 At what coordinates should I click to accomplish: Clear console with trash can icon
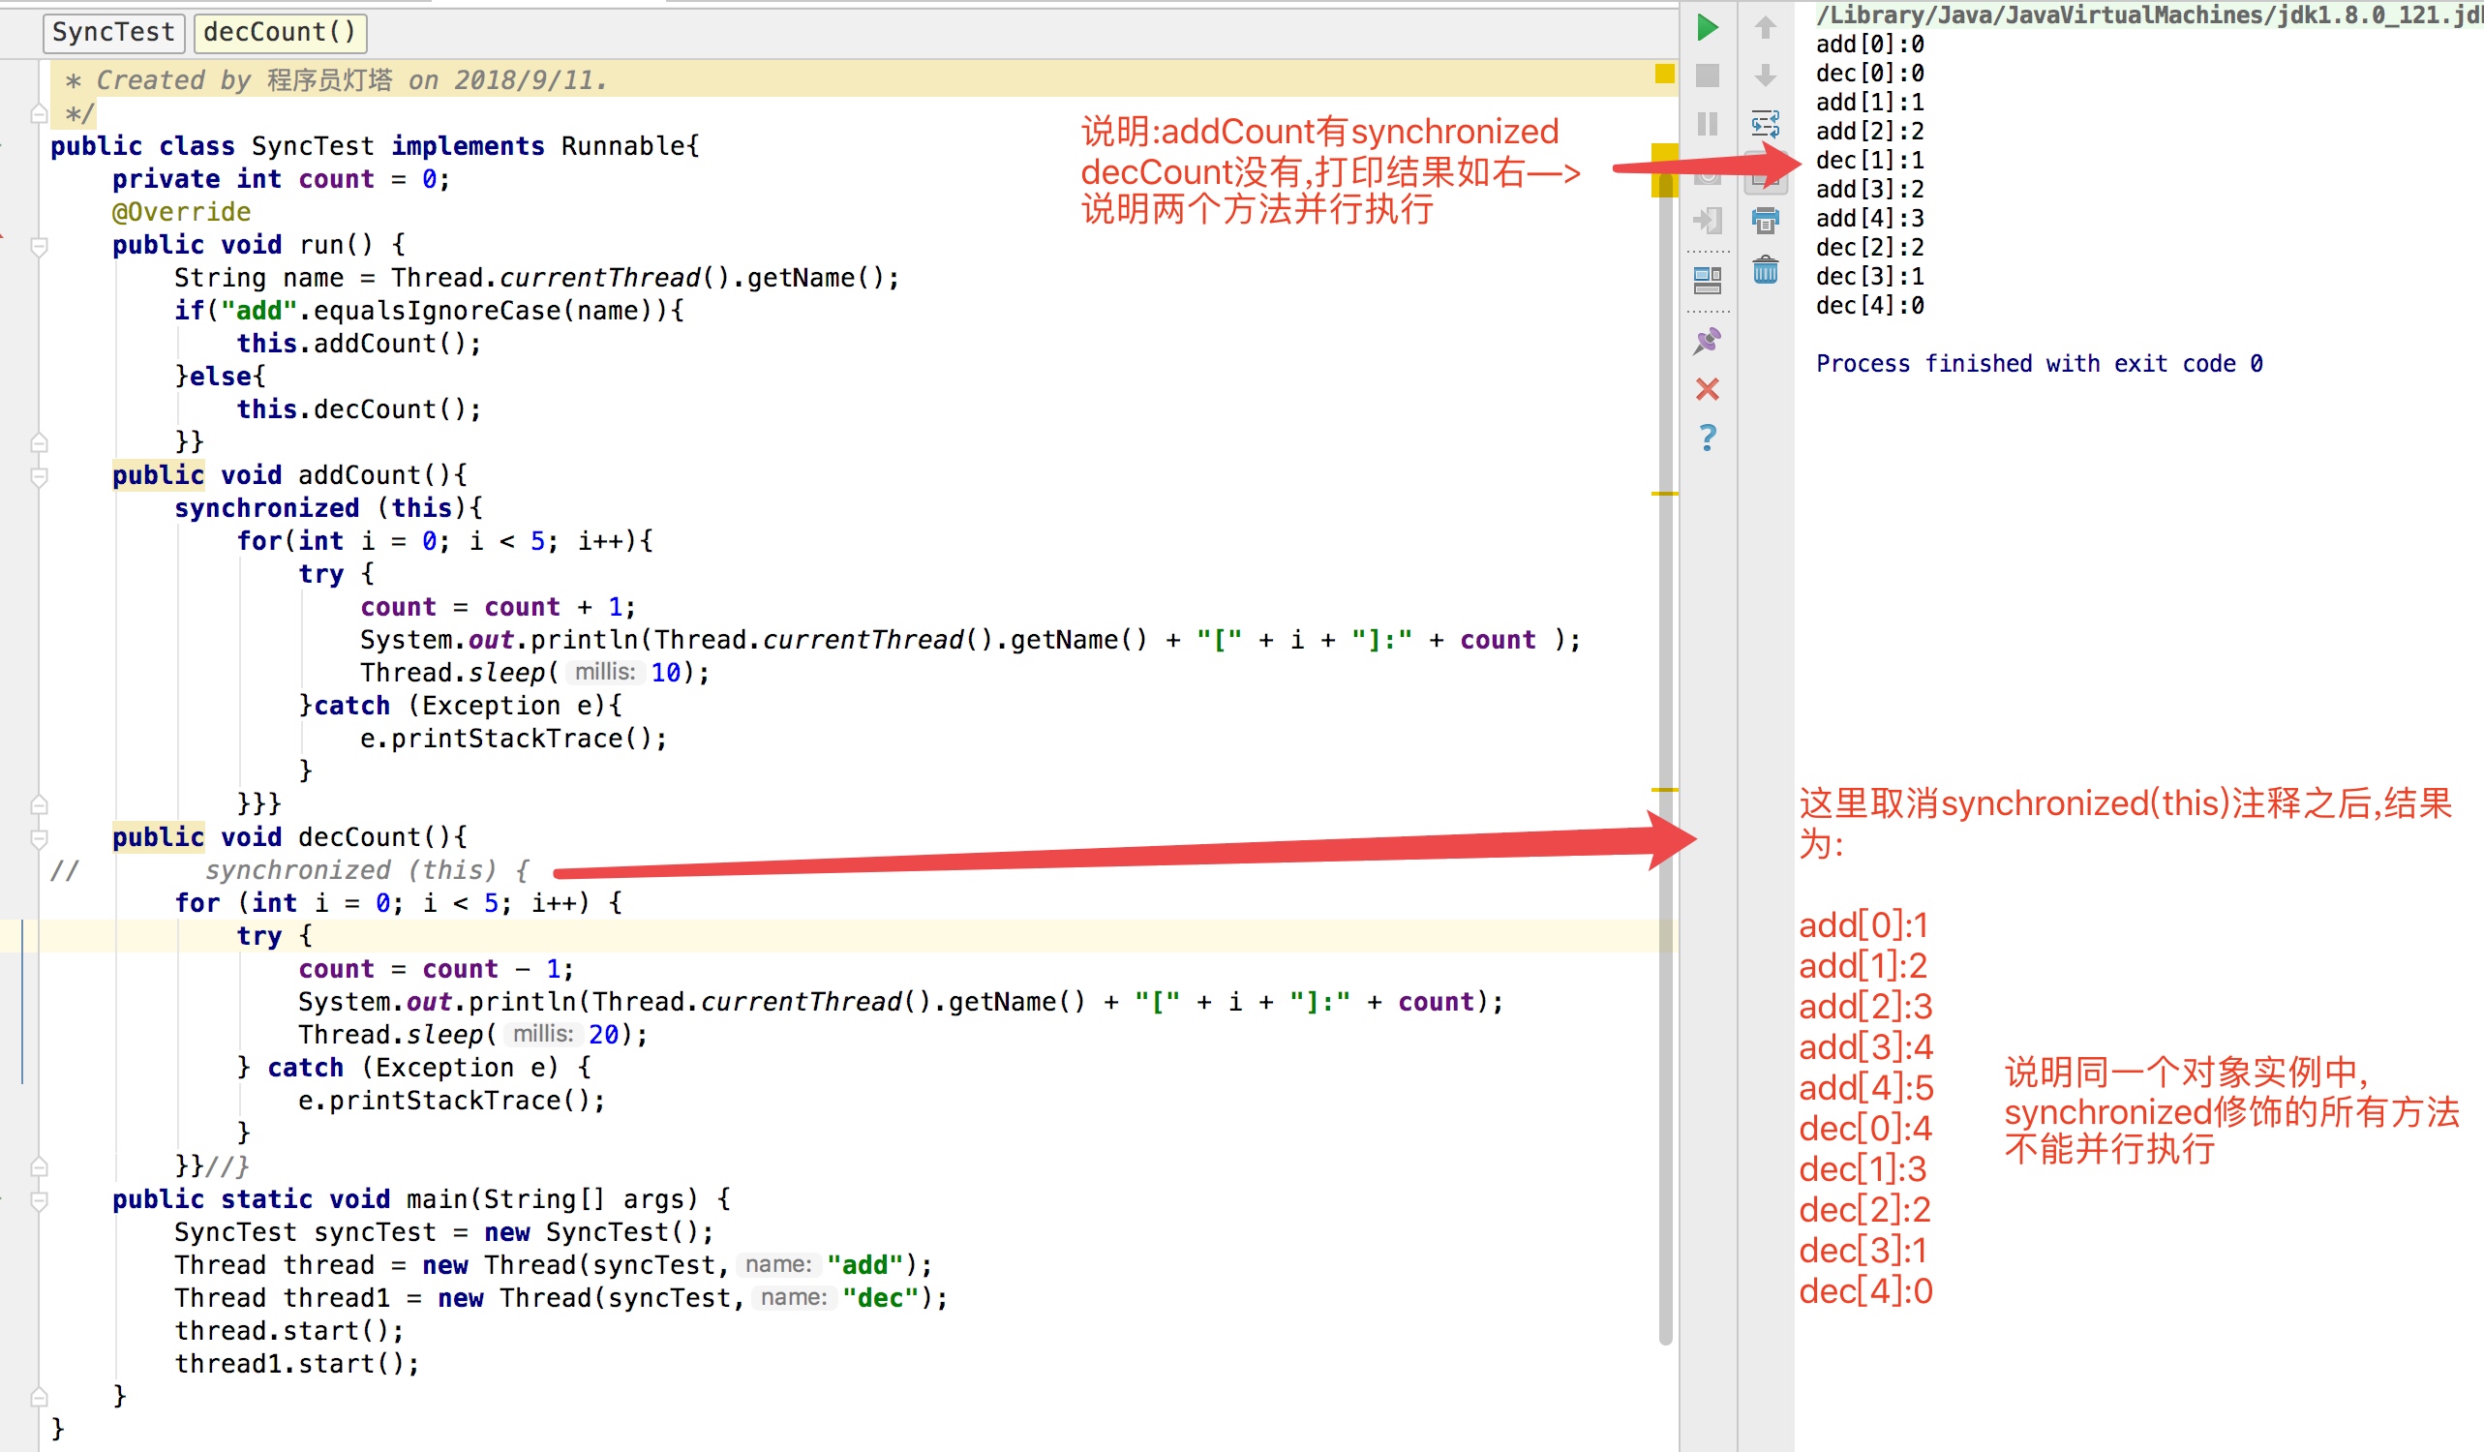tap(1765, 269)
